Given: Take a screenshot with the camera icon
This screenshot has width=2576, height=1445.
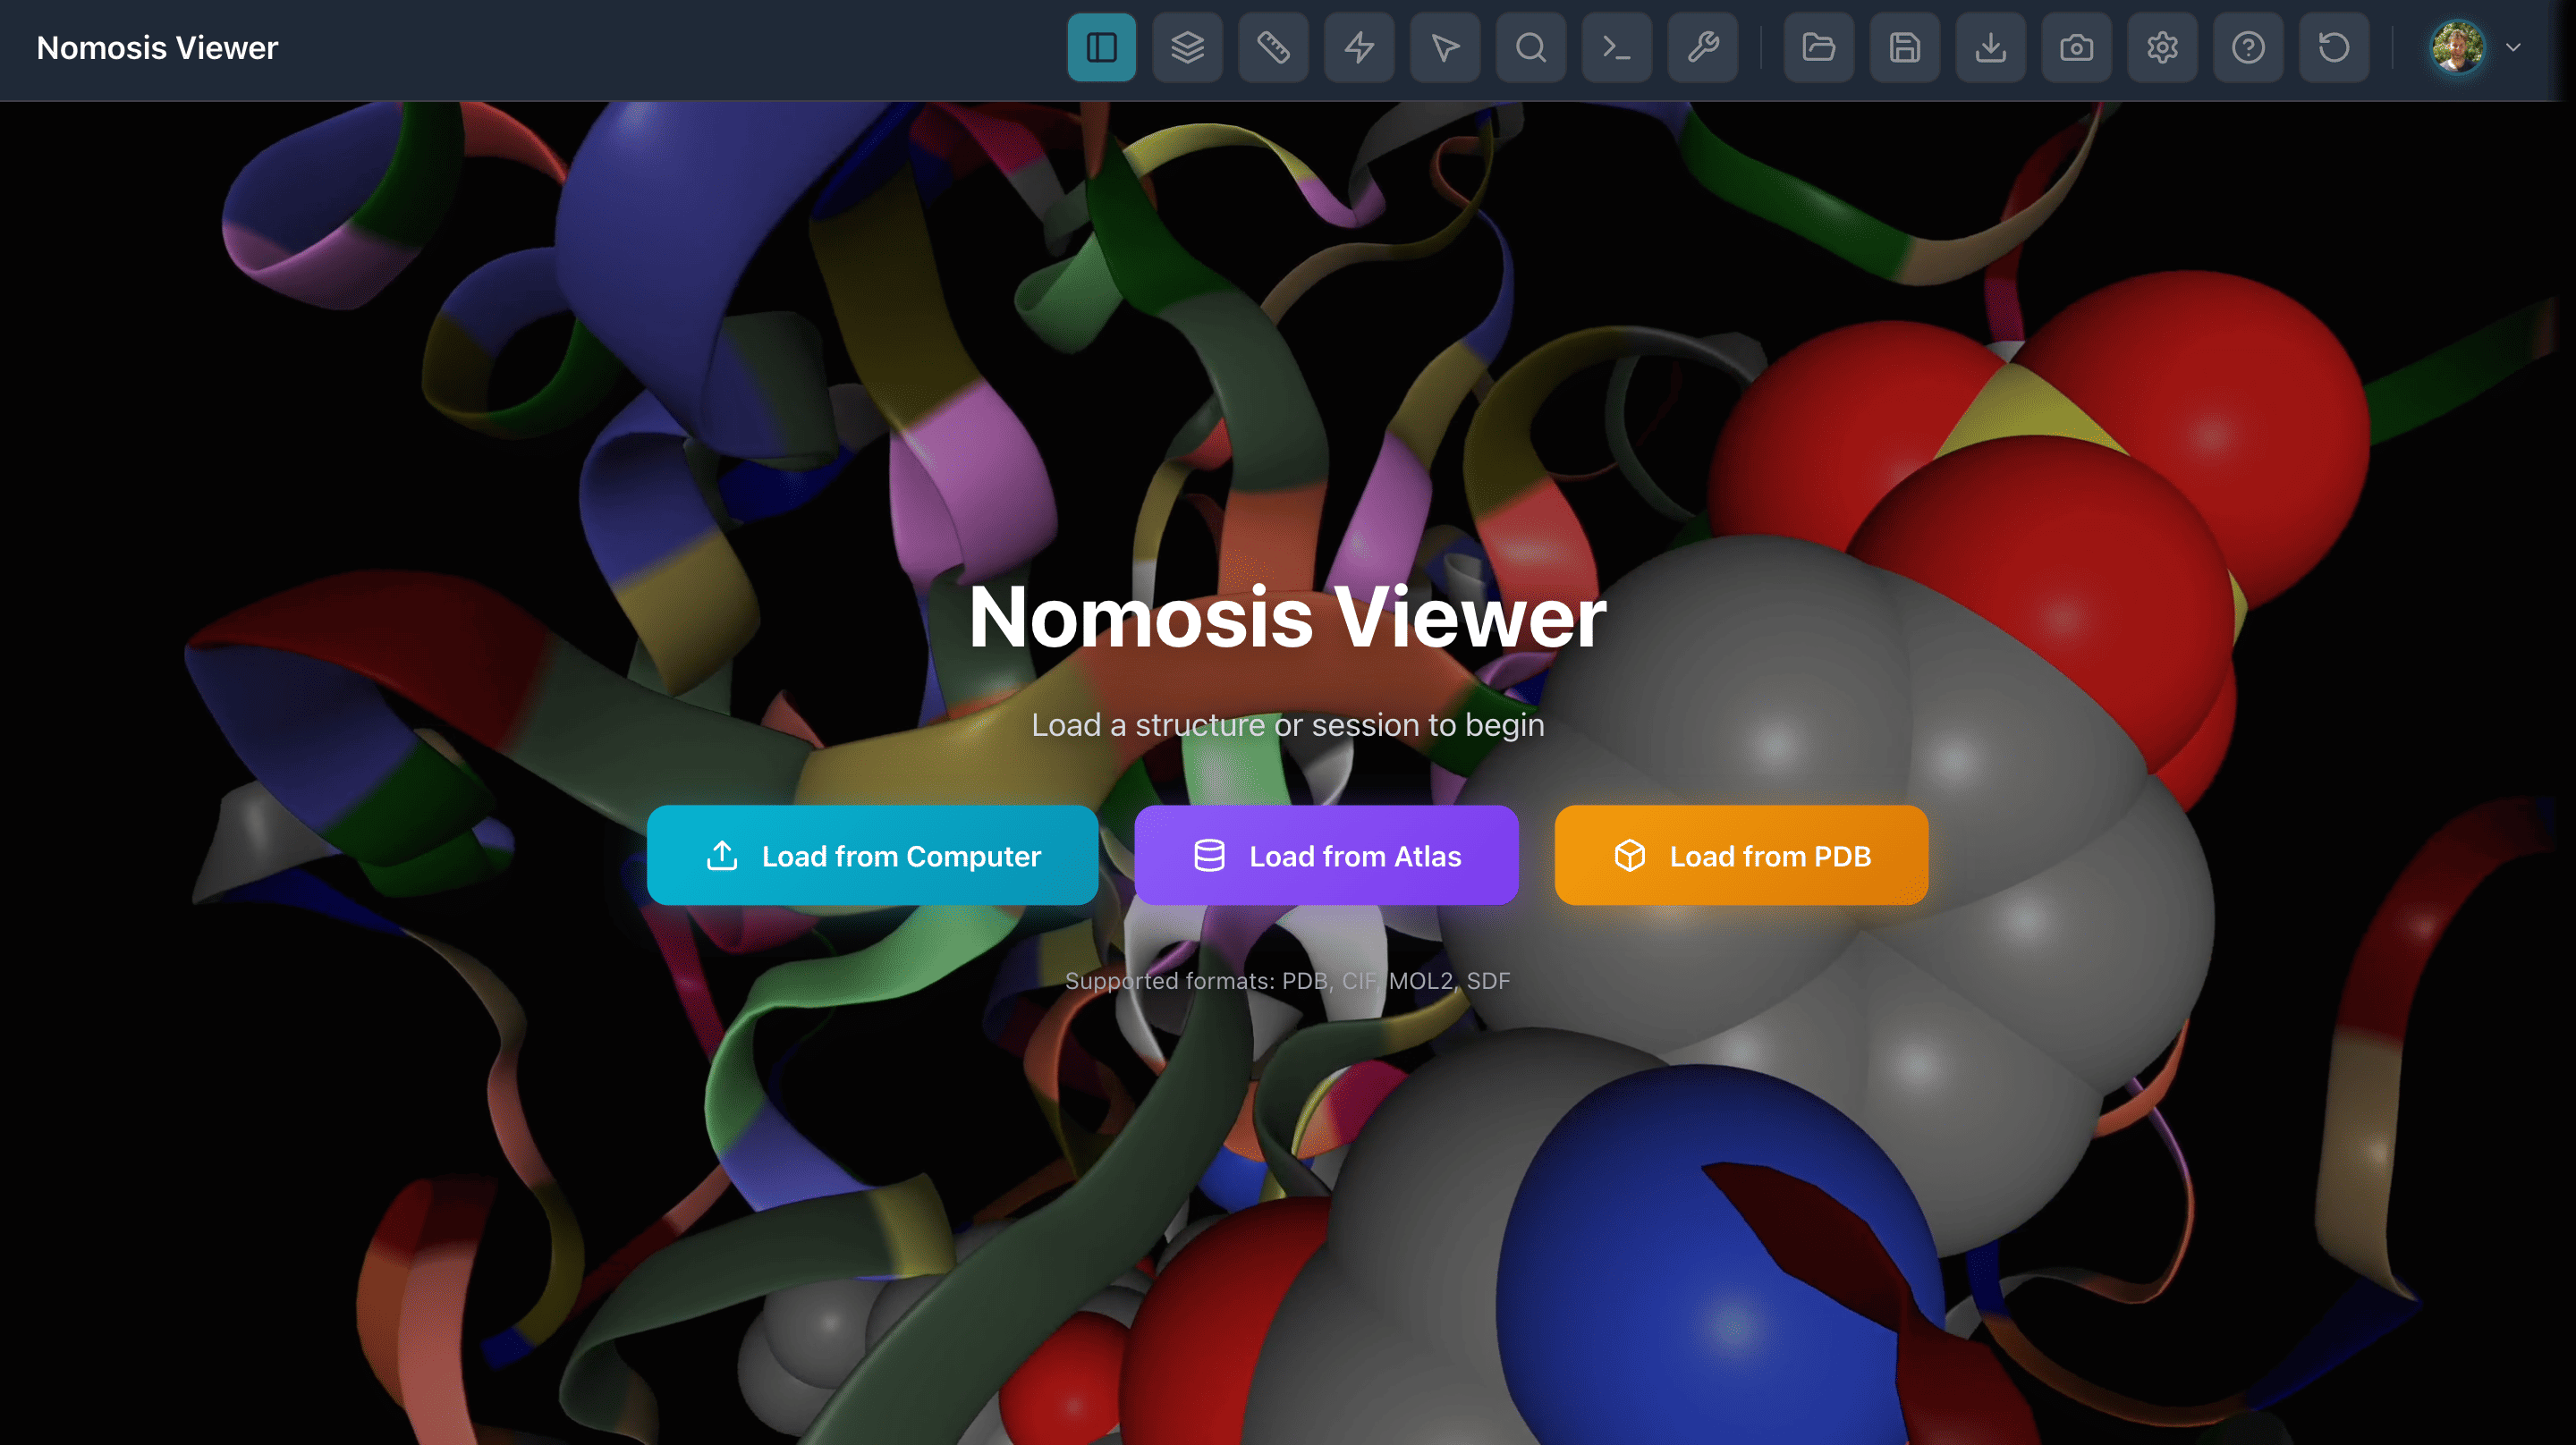Looking at the screenshot, I should click(x=2076, y=47).
